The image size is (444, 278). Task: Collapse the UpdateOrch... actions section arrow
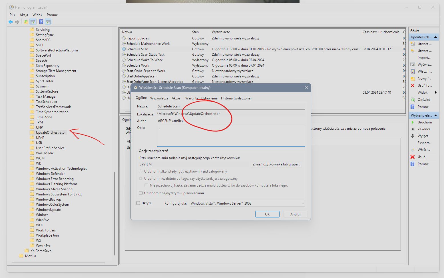click(x=435, y=37)
